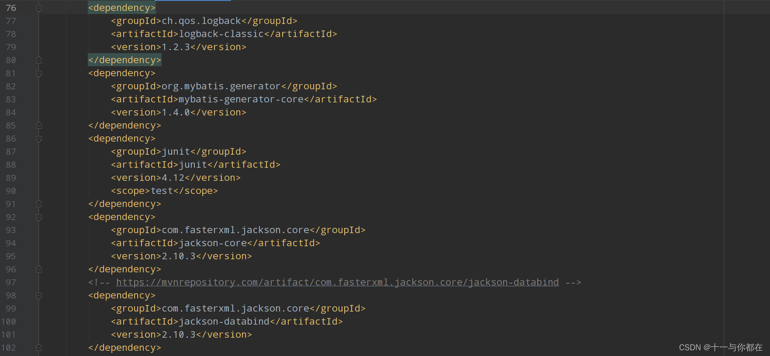Viewport: 770px width, 356px height.
Task: Collapse the jackson-databind dependency fold at line 98
Action: coord(38,295)
